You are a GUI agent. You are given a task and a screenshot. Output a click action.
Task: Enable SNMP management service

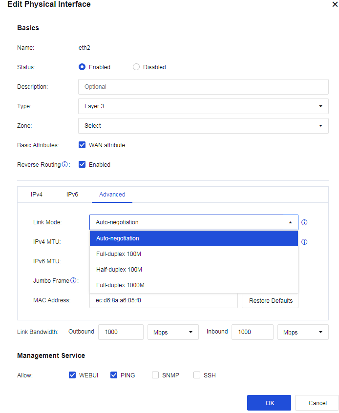[155, 375]
